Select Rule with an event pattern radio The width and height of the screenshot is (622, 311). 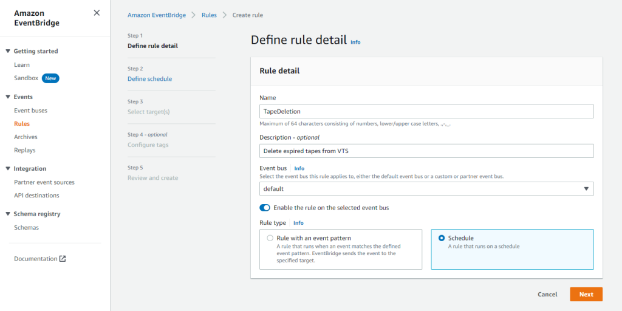[x=270, y=238]
